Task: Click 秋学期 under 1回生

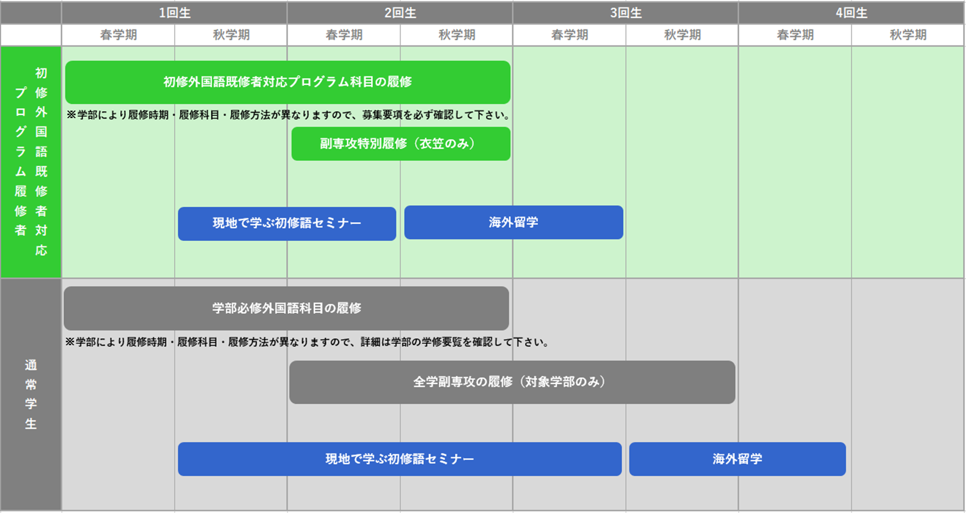Action: [x=231, y=35]
